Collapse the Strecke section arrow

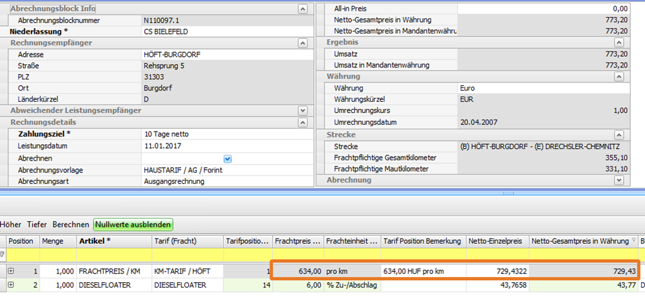click(619, 135)
